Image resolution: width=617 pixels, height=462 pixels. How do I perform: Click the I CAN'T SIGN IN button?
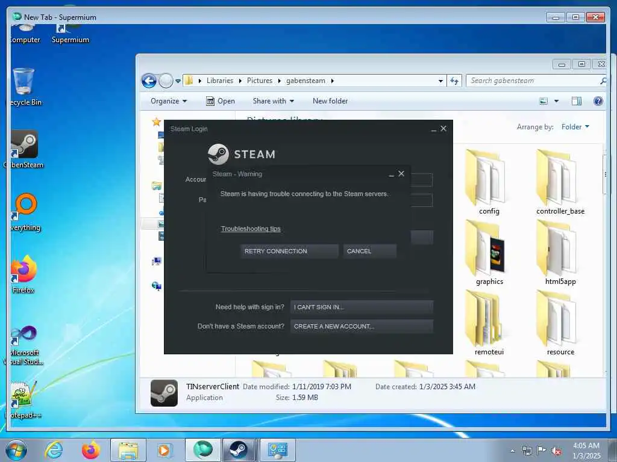(x=362, y=307)
